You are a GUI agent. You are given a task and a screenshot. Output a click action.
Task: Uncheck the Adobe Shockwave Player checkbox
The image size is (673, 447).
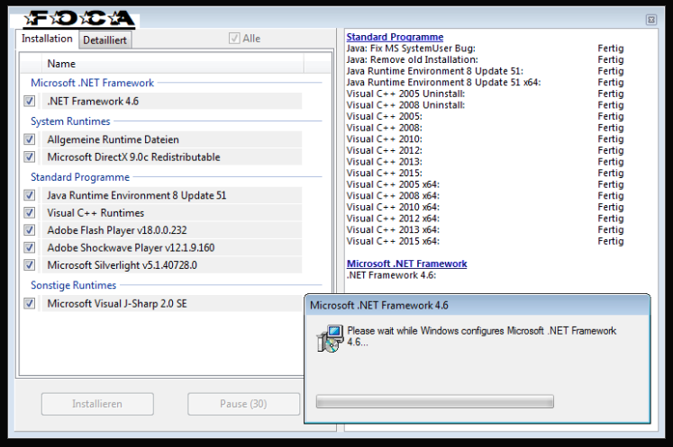29,247
